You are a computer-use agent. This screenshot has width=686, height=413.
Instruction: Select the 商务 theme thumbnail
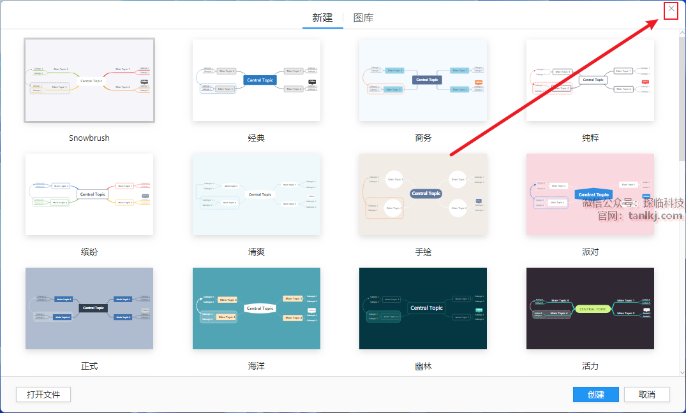pos(423,80)
